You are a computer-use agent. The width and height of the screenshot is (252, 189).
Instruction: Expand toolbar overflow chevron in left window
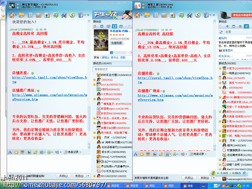[88, 15]
